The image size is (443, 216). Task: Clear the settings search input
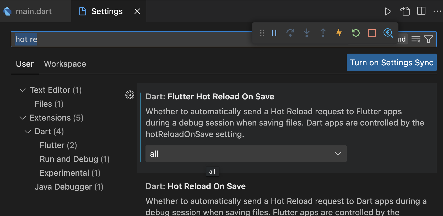(416, 39)
